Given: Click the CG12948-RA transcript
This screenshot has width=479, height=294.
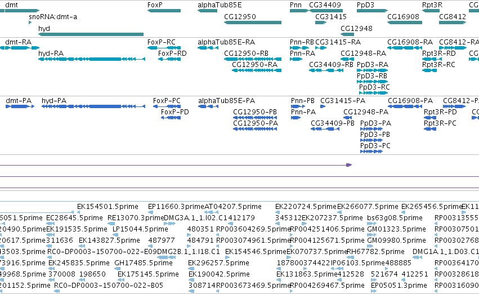Looking at the screenshot, I should click(347, 59).
